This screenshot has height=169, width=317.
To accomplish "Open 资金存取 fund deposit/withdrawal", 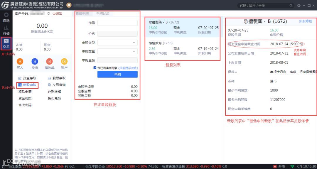I will 27,78.
